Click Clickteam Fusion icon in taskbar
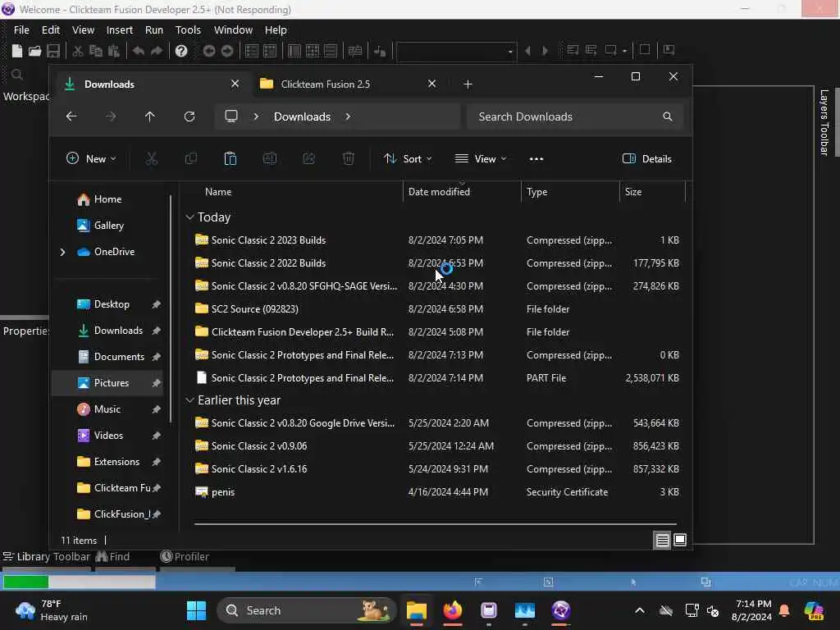Image resolution: width=840 pixels, height=630 pixels. pyautogui.click(x=561, y=610)
